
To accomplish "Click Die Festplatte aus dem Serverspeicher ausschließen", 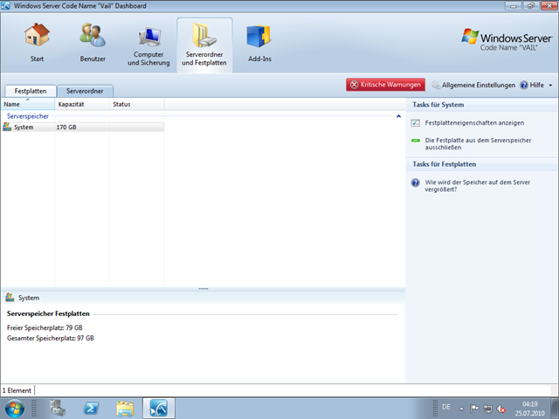I will 478,143.
